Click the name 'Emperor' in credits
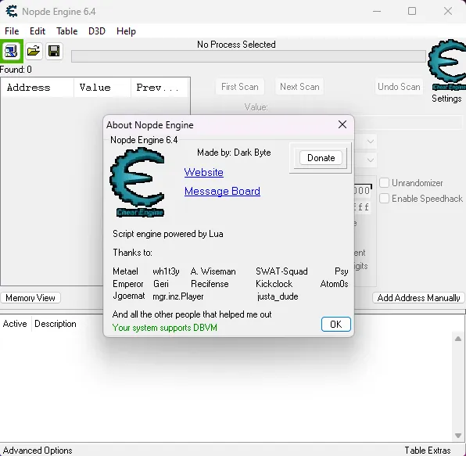This screenshot has height=456, width=466. (x=128, y=284)
